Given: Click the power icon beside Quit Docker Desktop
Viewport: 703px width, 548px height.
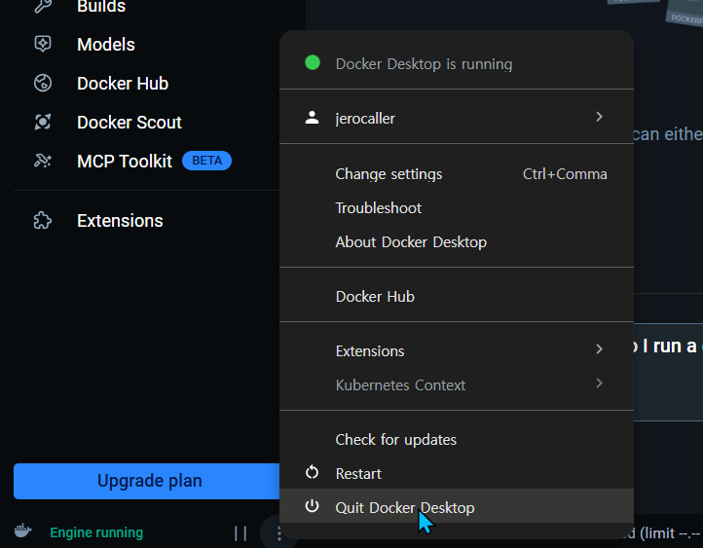Looking at the screenshot, I should coord(312,506).
